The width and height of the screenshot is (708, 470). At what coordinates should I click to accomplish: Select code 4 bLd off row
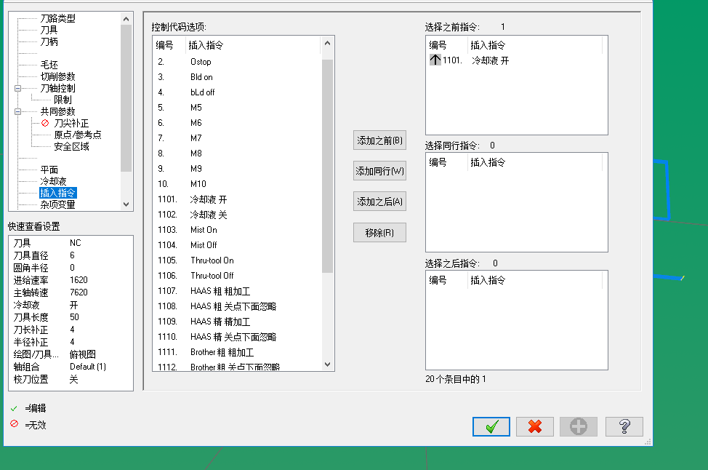[x=237, y=92]
